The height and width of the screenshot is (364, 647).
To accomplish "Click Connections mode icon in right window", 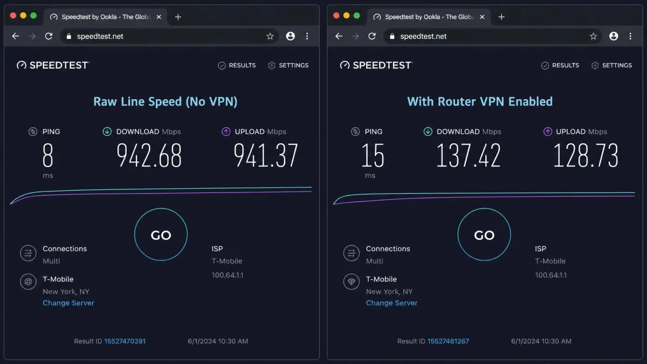I will (x=352, y=253).
